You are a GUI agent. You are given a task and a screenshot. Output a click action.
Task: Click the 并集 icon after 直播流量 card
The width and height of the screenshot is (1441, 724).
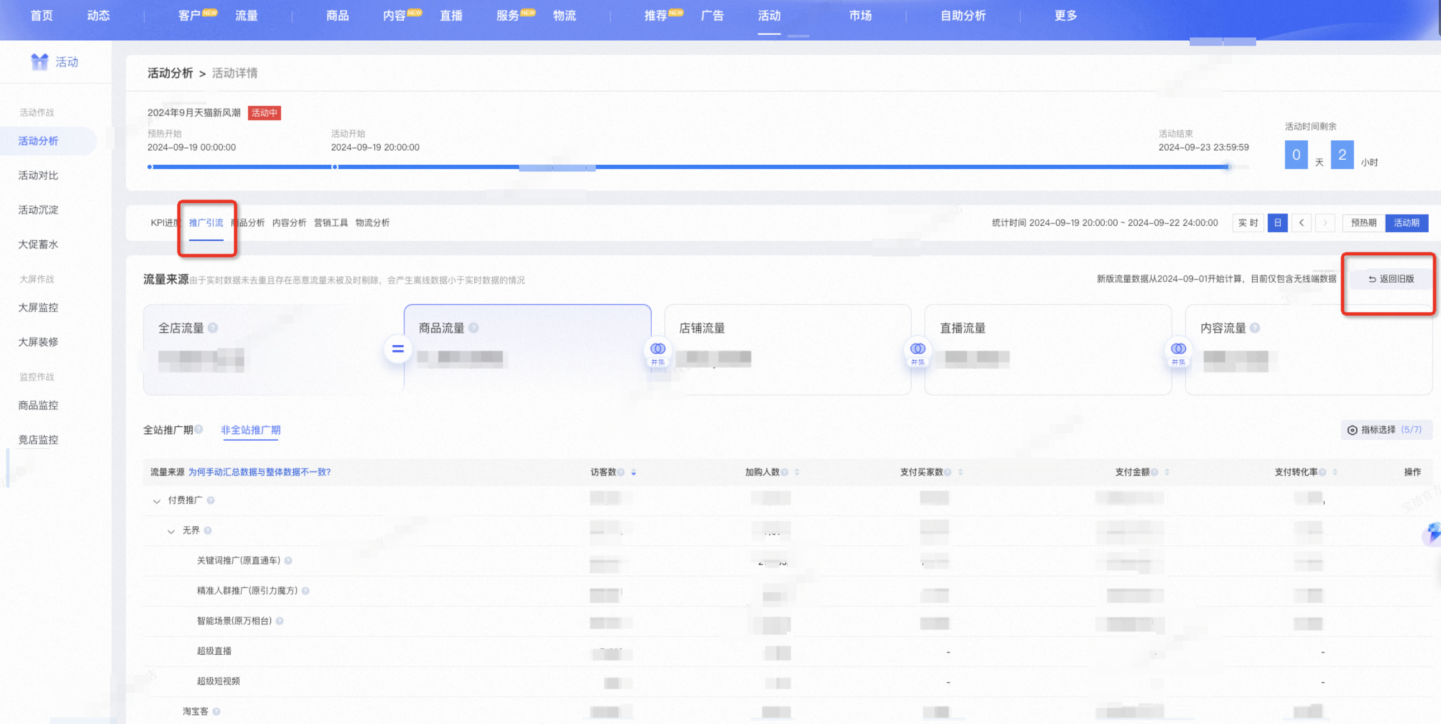1178,353
